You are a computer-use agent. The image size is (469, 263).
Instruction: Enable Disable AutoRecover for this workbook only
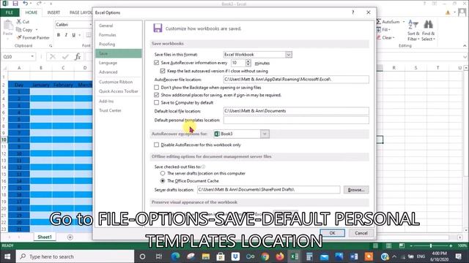point(156,145)
